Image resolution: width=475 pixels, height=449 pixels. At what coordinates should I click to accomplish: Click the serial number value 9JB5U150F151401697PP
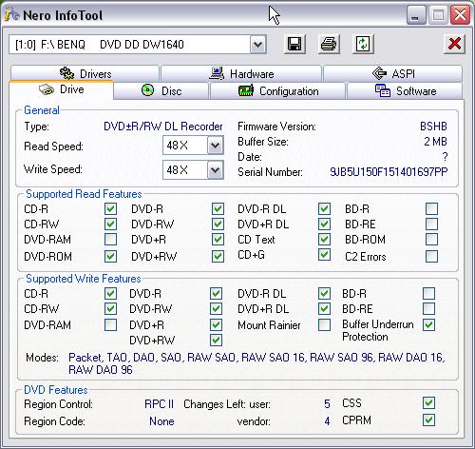(x=389, y=172)
